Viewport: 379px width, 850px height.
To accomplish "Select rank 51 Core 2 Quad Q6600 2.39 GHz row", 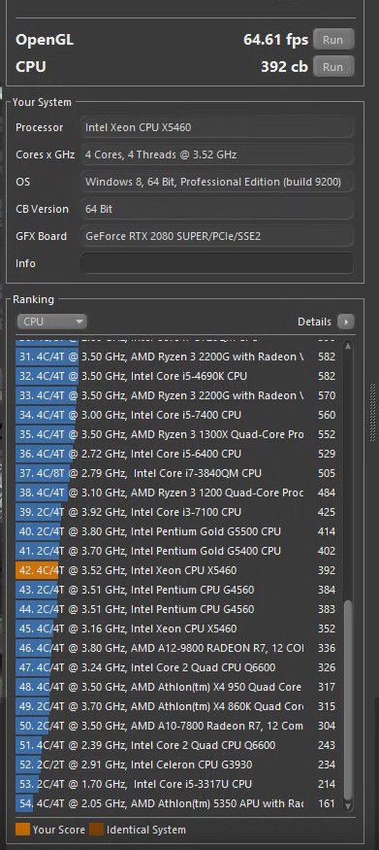I will coord(176,745).
